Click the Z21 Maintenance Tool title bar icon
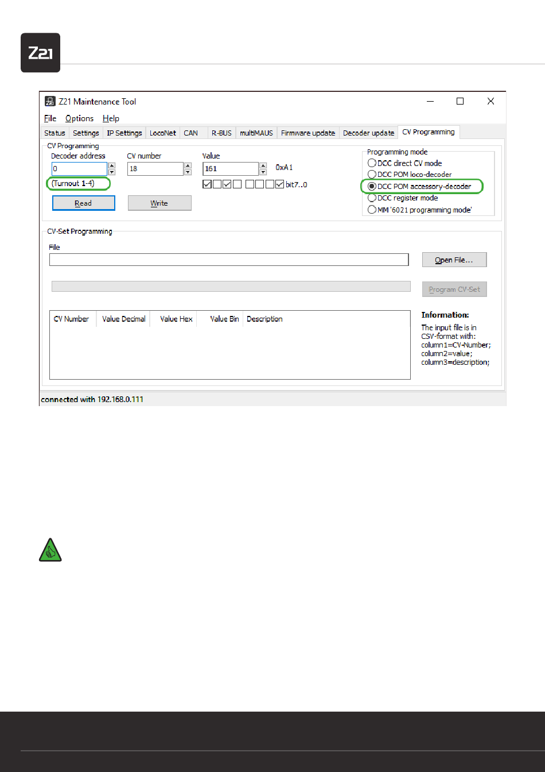 (50, 102)
